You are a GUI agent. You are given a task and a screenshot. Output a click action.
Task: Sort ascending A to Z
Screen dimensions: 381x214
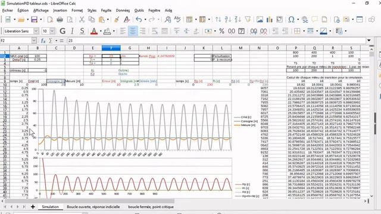click(x=228, y=20)
